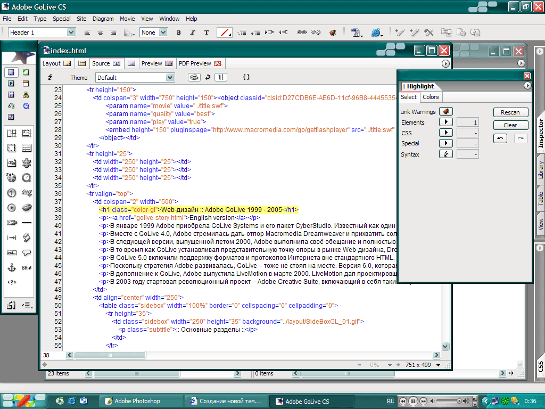
Task: Create a new link with chain icon
Action: point(302,32)
